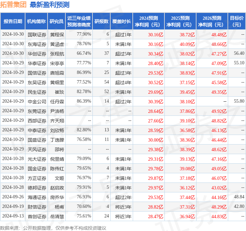This screenshot has width=246, height=231.
Task: Click researcher 崔琰
Action: [59, 92]
